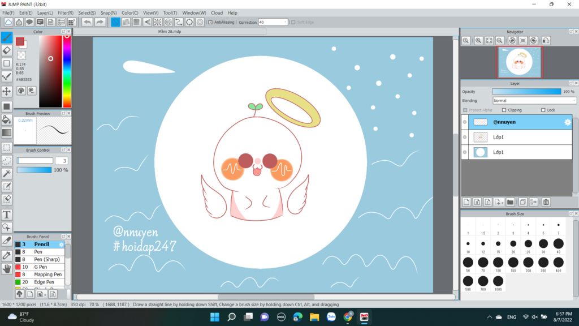Open the Layer menu
579x326 pixels.
(45, 12)
